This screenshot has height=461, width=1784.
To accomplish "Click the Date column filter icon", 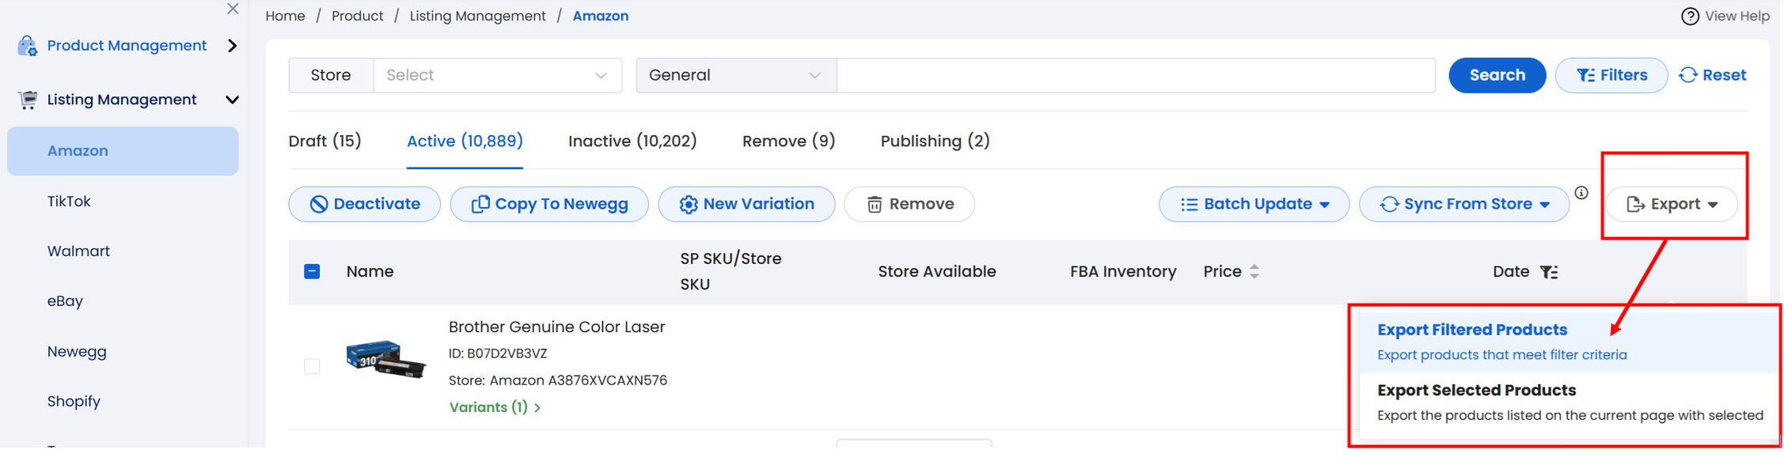I will click(1549, 273).
